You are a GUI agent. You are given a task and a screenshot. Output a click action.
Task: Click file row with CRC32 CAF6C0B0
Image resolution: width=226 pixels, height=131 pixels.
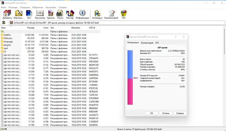coord(50,102)
